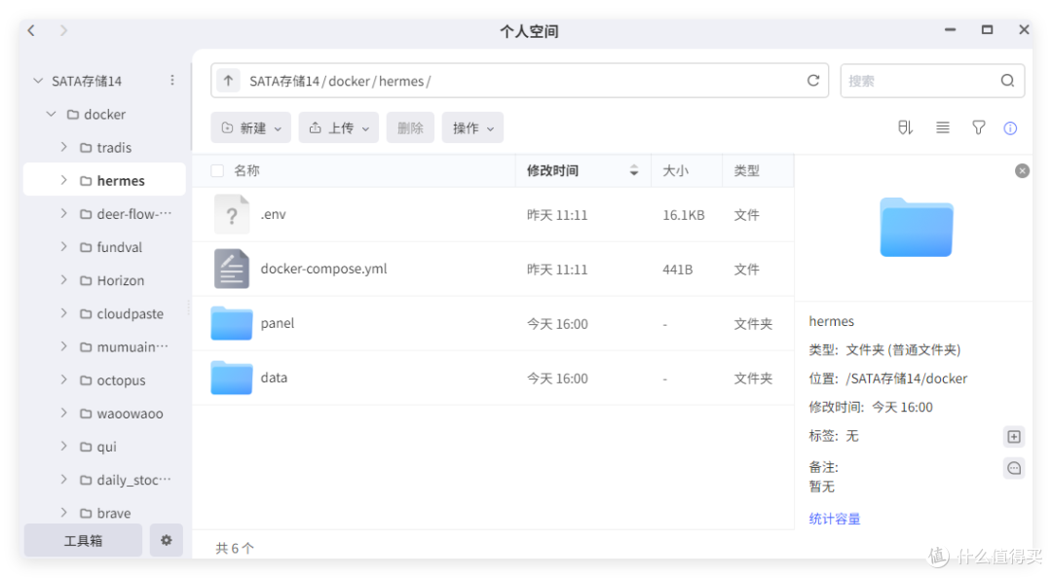Switch to list view layout
The height and width of the screenshot is (578, 1052).
(x=943, y=127)
